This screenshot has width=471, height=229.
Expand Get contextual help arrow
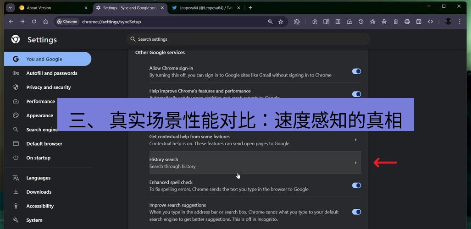coord(355,140)
